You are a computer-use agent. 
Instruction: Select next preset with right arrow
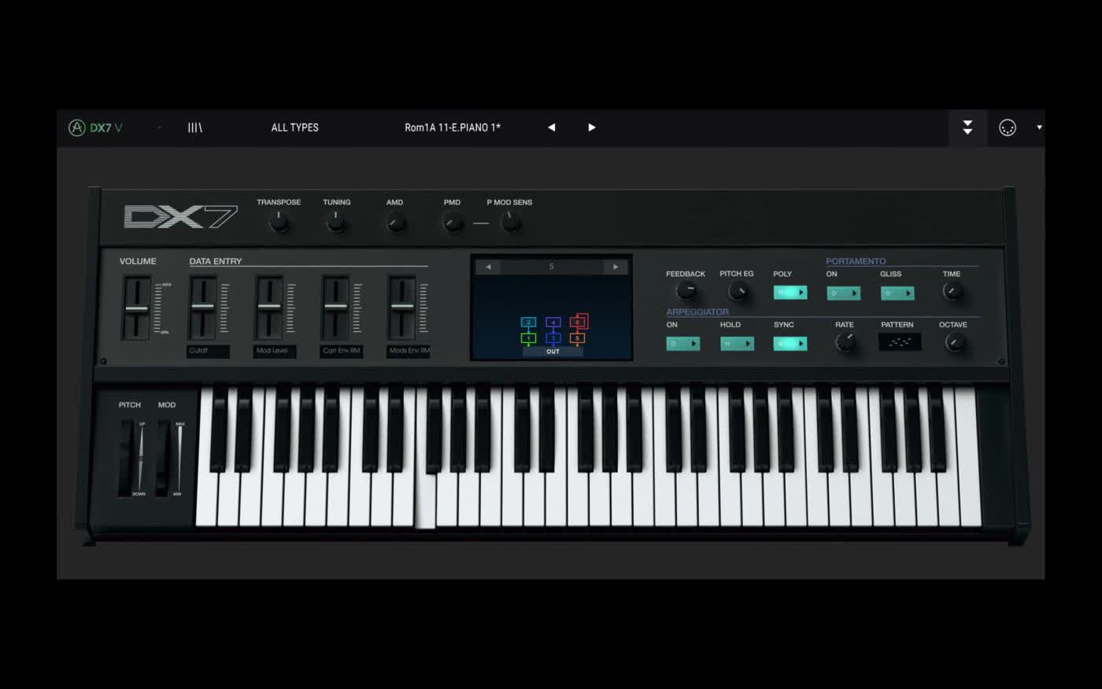click(591, 127)
